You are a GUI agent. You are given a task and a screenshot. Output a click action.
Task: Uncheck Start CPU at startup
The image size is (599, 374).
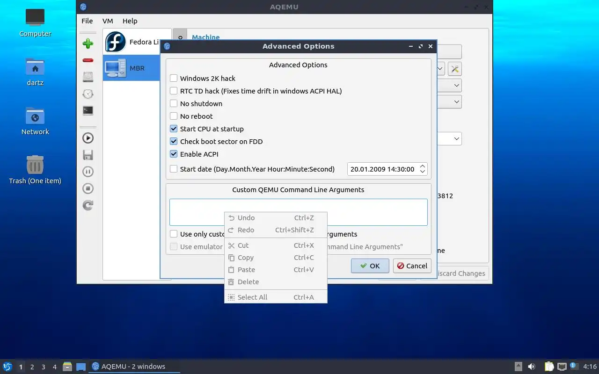point(174,129)
